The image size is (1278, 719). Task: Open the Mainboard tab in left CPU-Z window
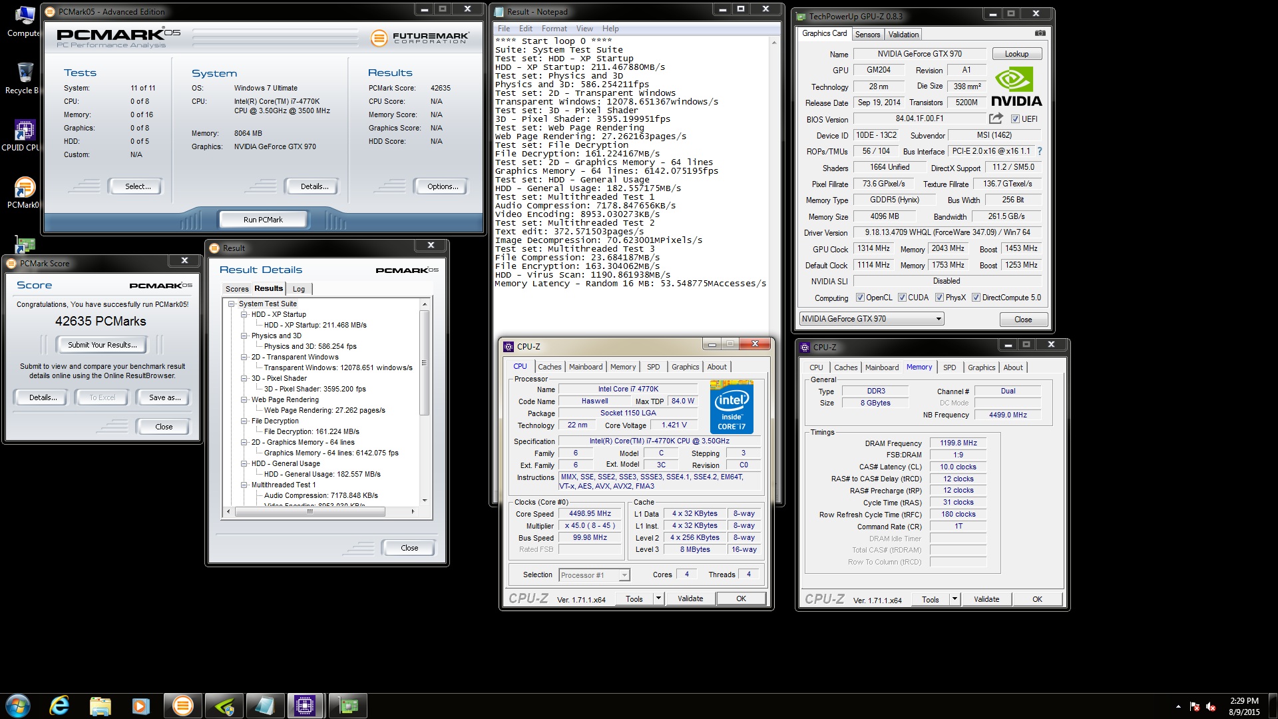(585, 367)
